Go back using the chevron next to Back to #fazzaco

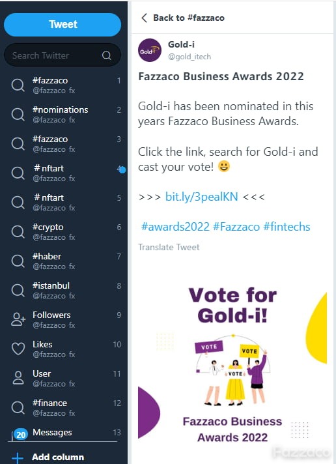coord(144,18)
